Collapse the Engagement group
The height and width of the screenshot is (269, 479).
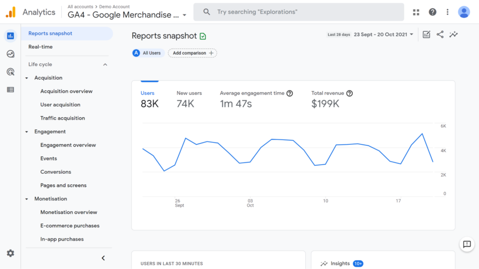pyautogui.click(x=27, y=132)
